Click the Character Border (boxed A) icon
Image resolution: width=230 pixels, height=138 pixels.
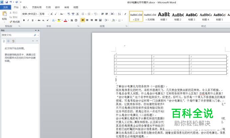click(x=77, y=14)
